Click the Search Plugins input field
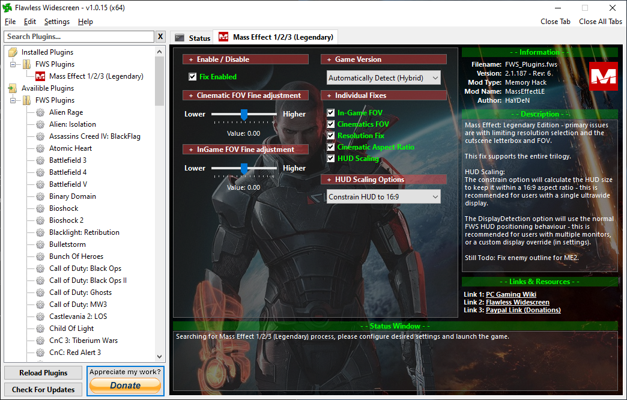The height and width of the screenshot is (400, 627). 79,37
